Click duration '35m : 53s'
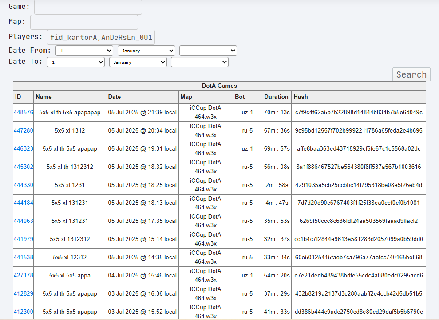The image size is (439, 320). pos(277,221)
